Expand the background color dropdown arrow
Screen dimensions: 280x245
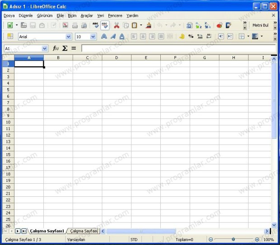tap(261, 36)
